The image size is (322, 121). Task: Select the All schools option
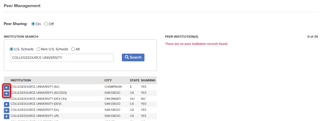73,49
